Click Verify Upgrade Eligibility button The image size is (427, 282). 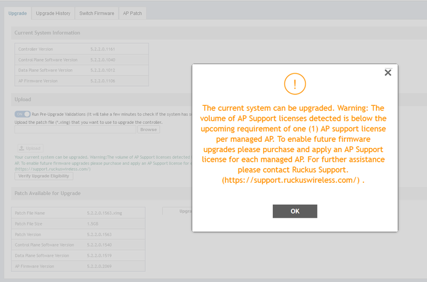(44, 176)
